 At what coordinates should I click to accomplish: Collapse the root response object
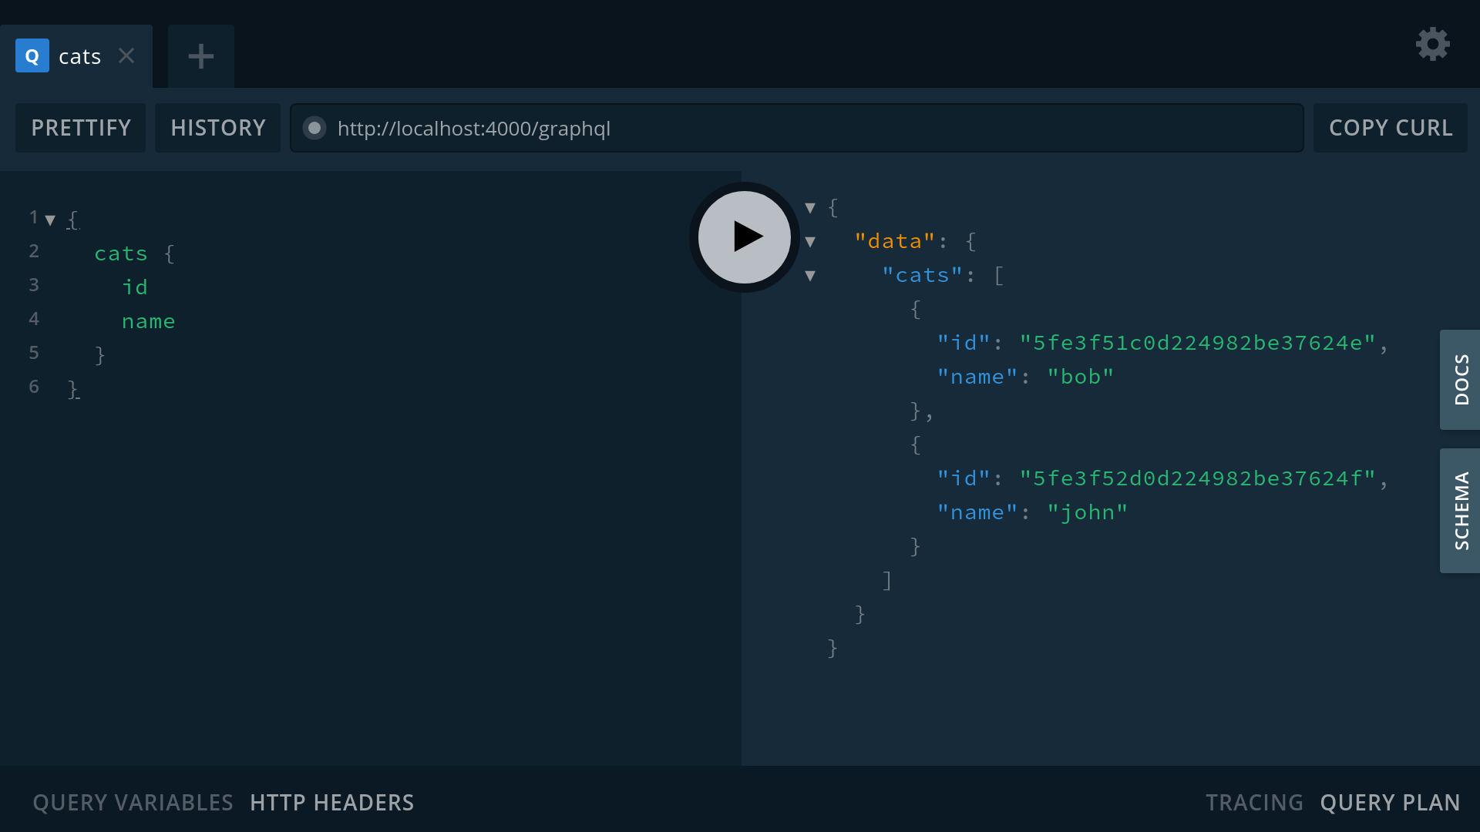coord(811,207)
